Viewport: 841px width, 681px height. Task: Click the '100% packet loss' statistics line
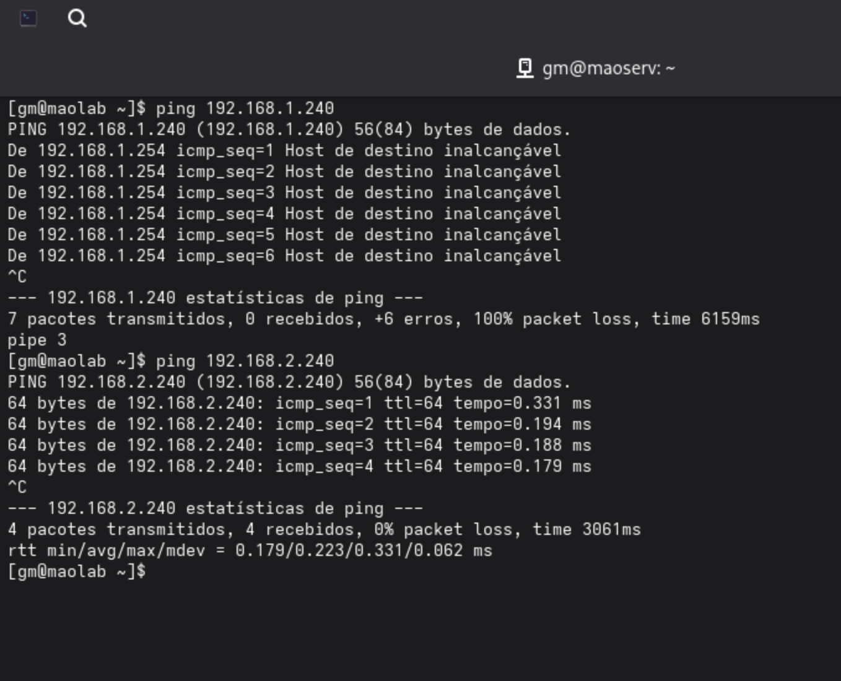click(x=383, y=319)
